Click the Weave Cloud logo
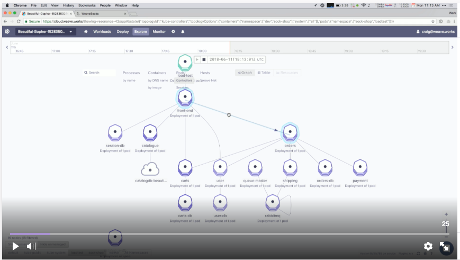 (x=7, y=31)
